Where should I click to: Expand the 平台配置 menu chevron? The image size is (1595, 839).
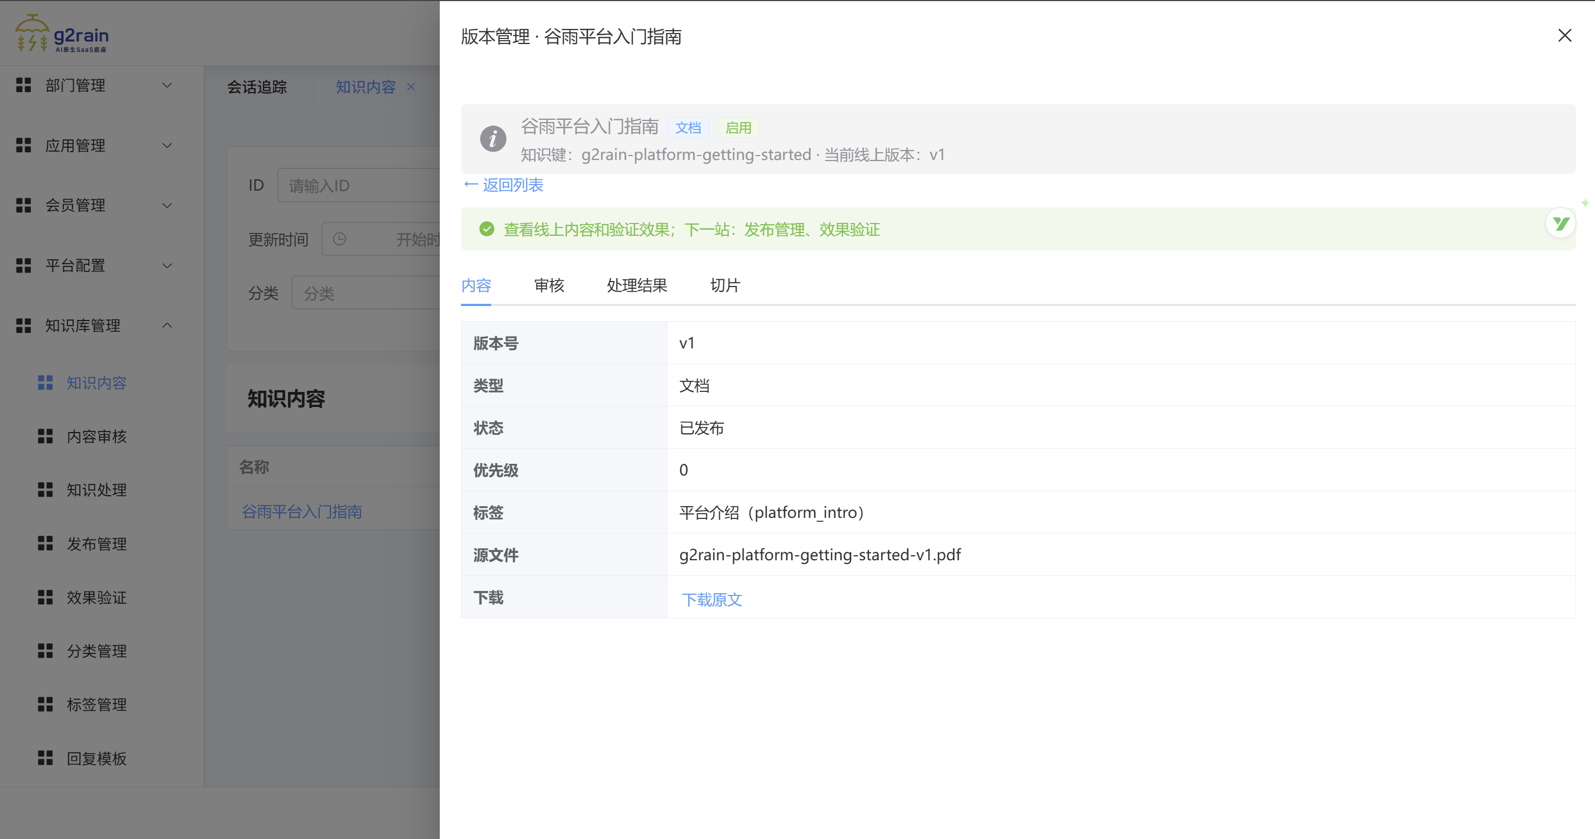click(x=167, y=266)
